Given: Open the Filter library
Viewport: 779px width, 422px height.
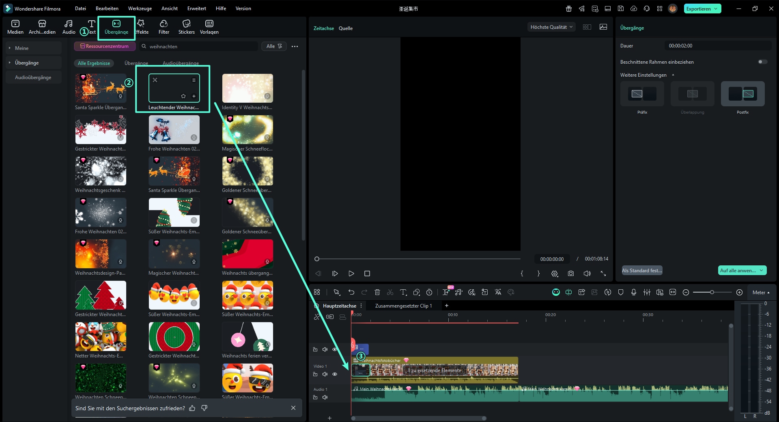Looking at the screenshot, I should click(x=164, y=27).
